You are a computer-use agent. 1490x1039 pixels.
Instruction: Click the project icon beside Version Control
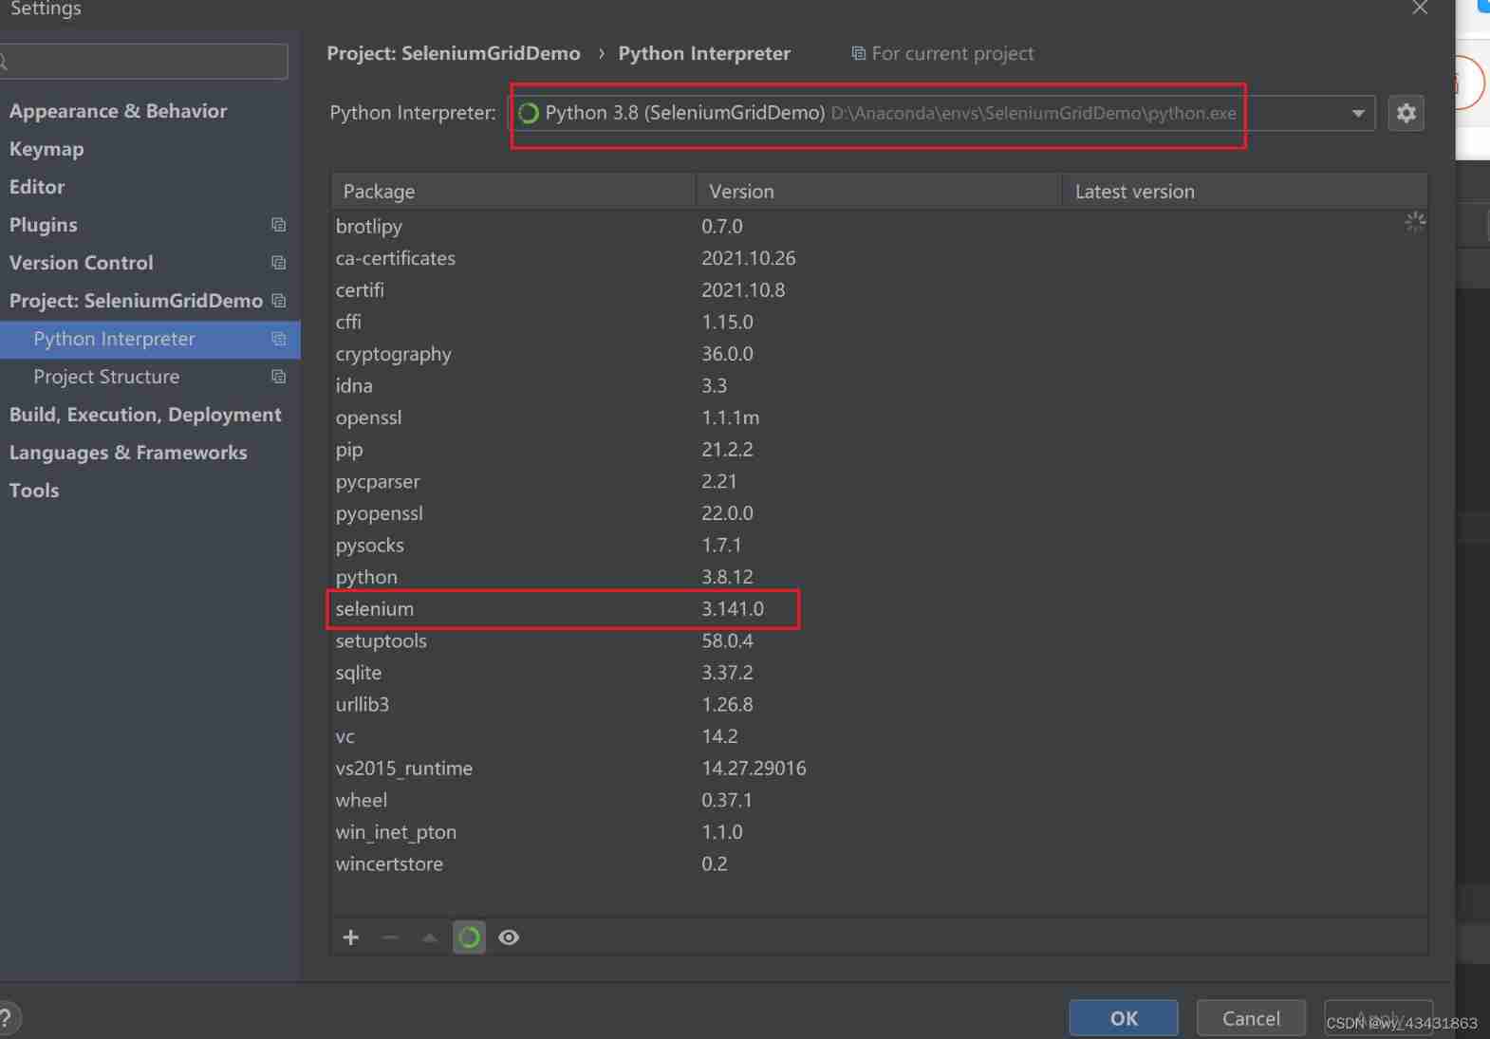point(278,263)
